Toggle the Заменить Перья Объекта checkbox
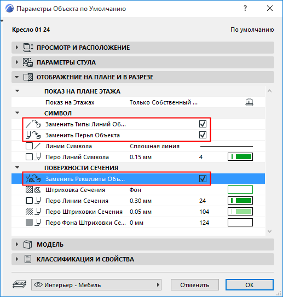This screenshot has height=297, width=283. coord(203,135)
